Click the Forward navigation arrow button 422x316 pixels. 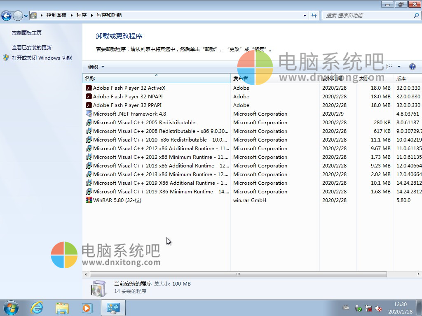18,16
